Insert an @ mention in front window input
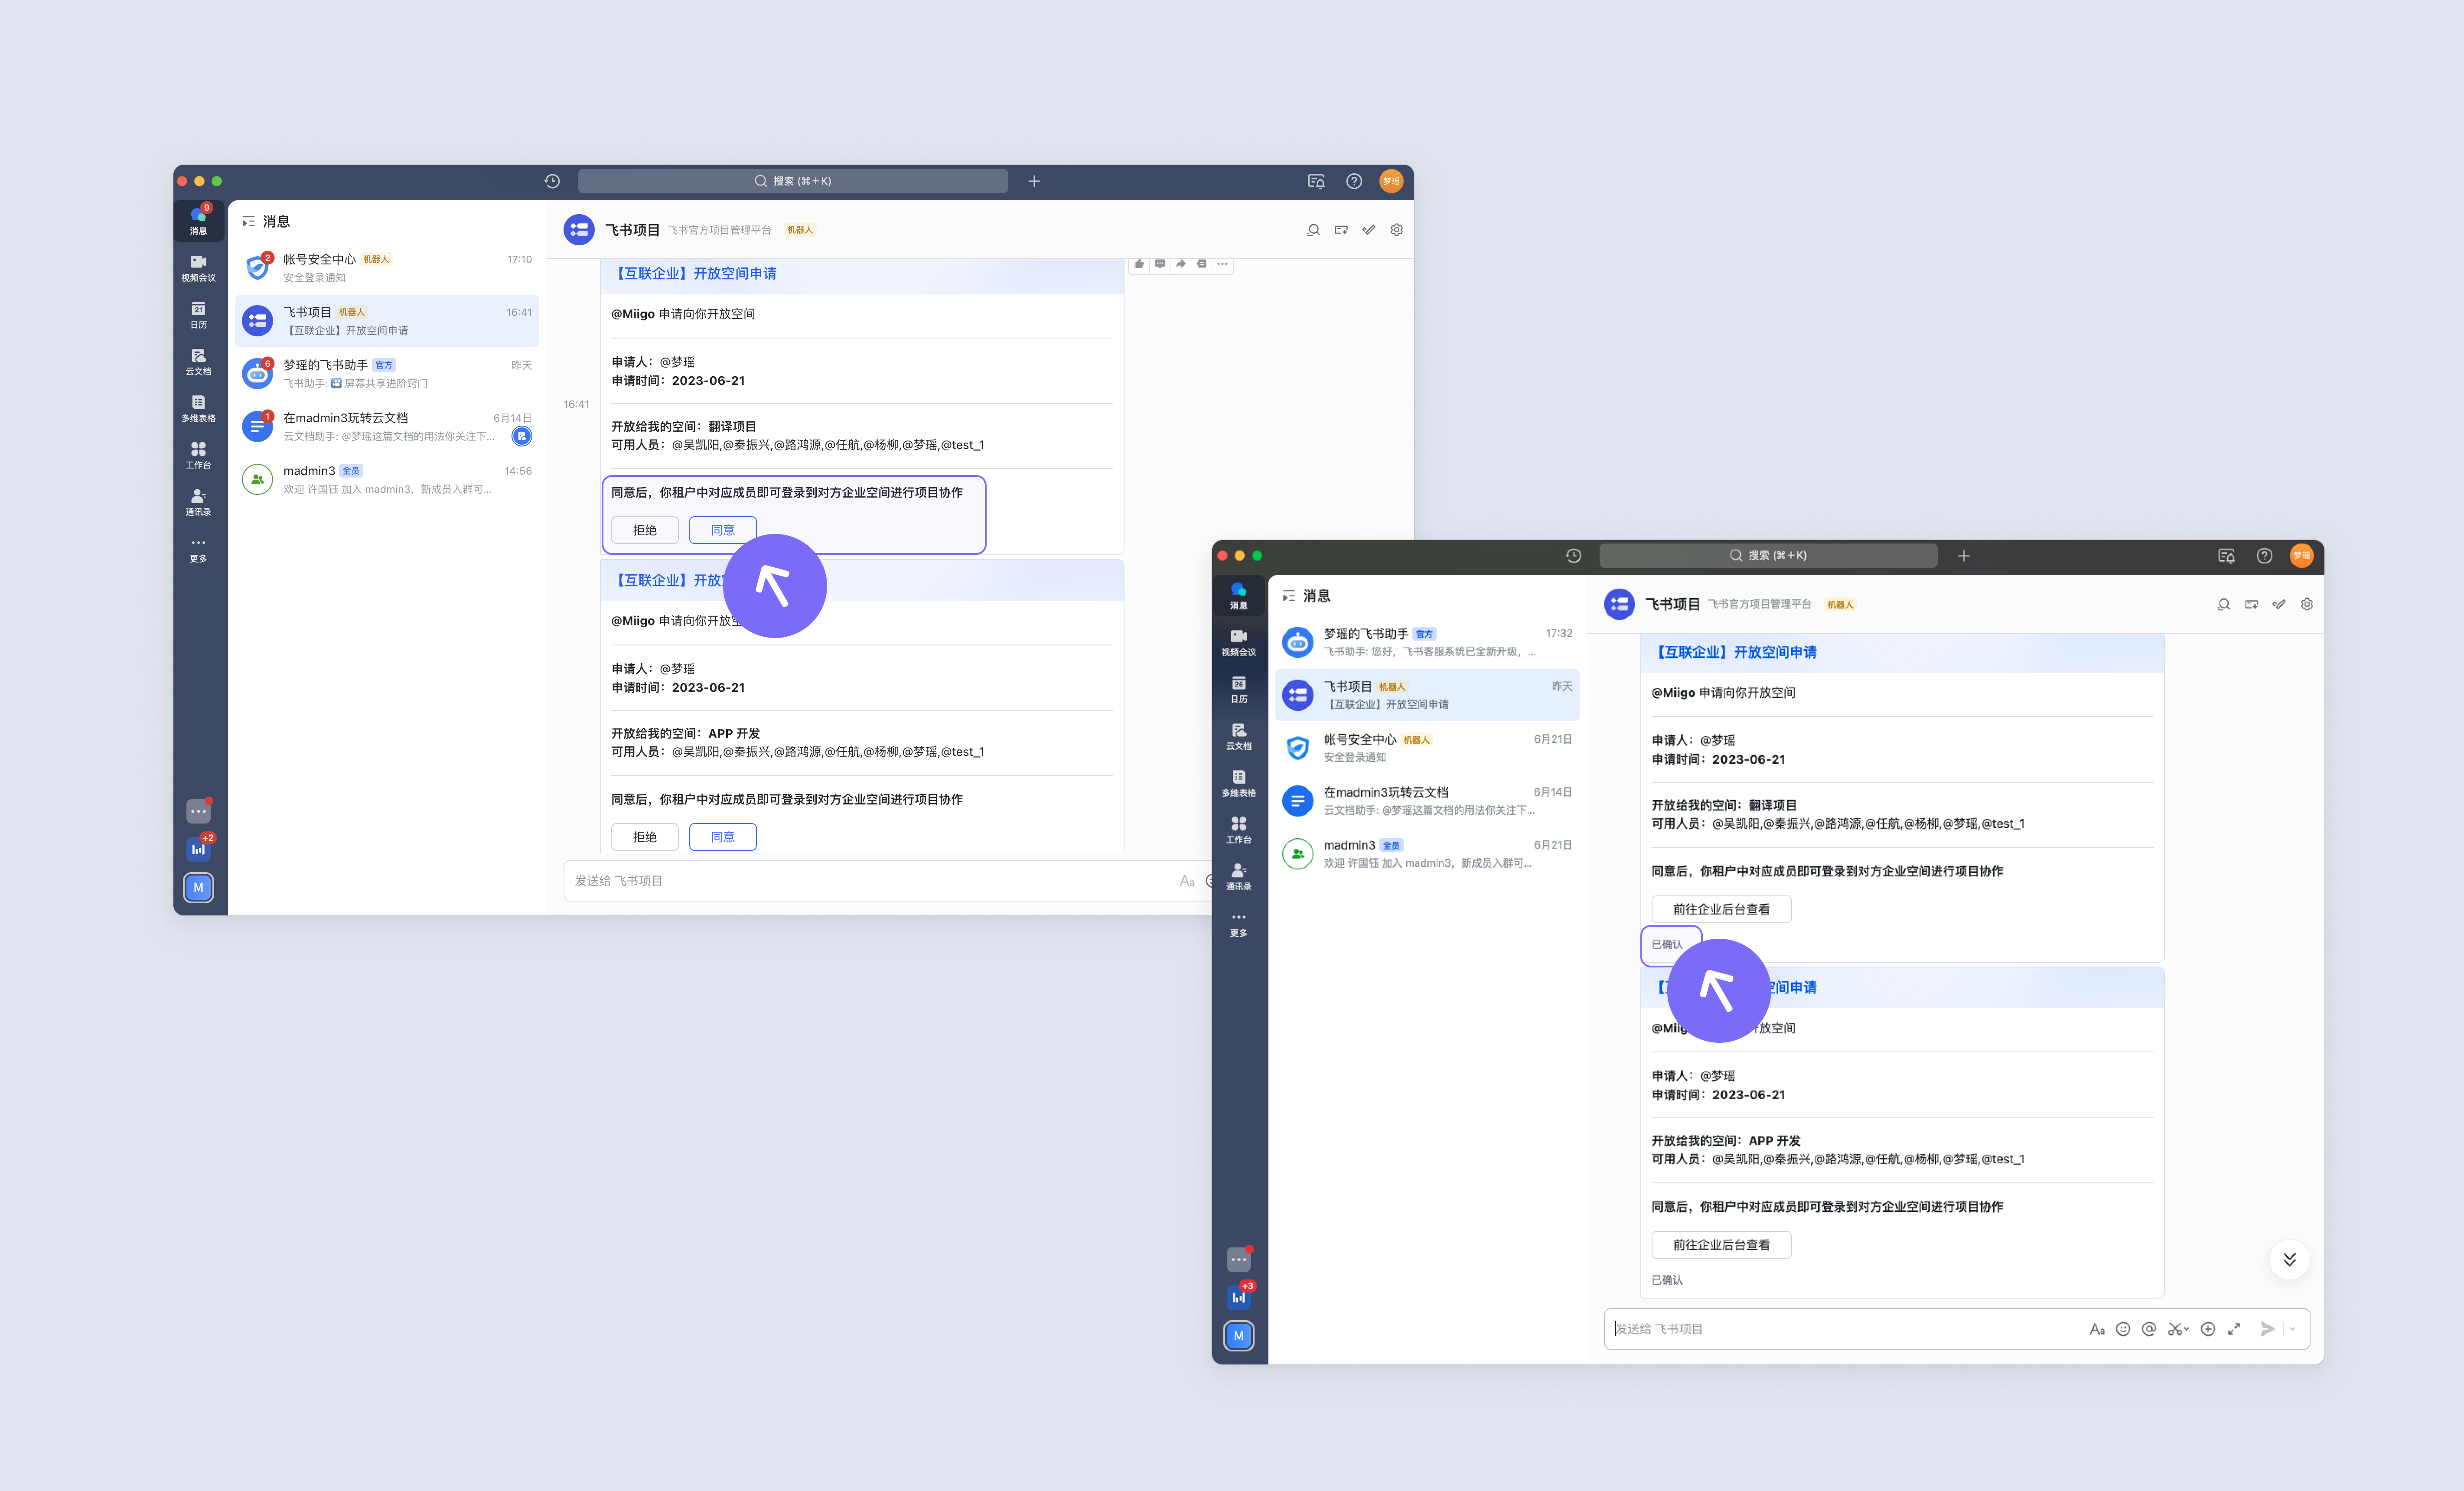Image resolution: width=2464 pixels, height=1491 pixels. 2149,1329
